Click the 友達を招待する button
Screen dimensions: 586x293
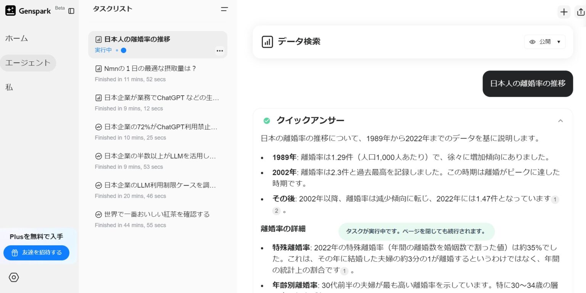[36, 253]
